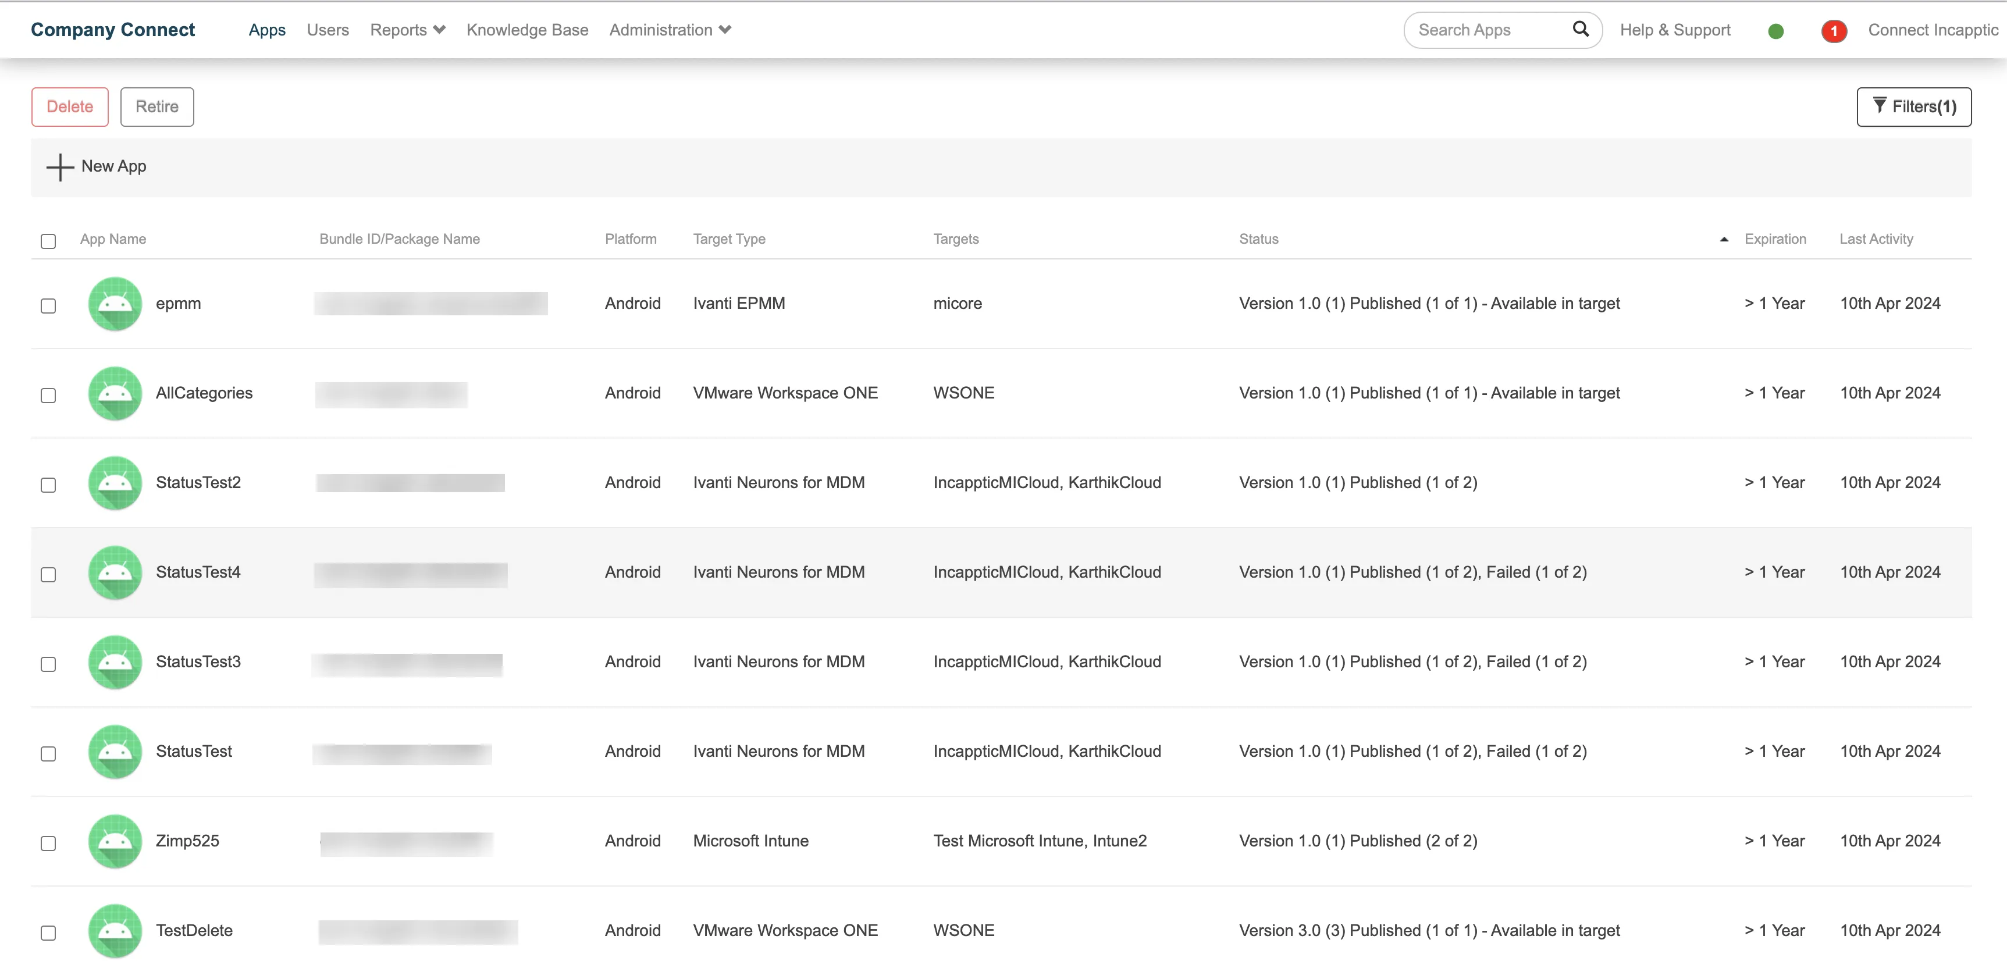Sort by the Expiration column header
This screenshot has width=2007, height=975.
click(1775, 239)
